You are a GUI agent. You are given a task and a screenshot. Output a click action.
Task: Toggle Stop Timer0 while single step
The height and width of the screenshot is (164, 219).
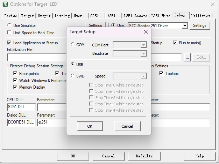[x=91, y=85]
